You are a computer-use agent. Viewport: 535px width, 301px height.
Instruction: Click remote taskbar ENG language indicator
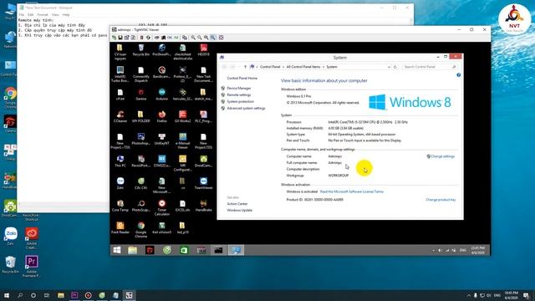[x=462, y=250]
